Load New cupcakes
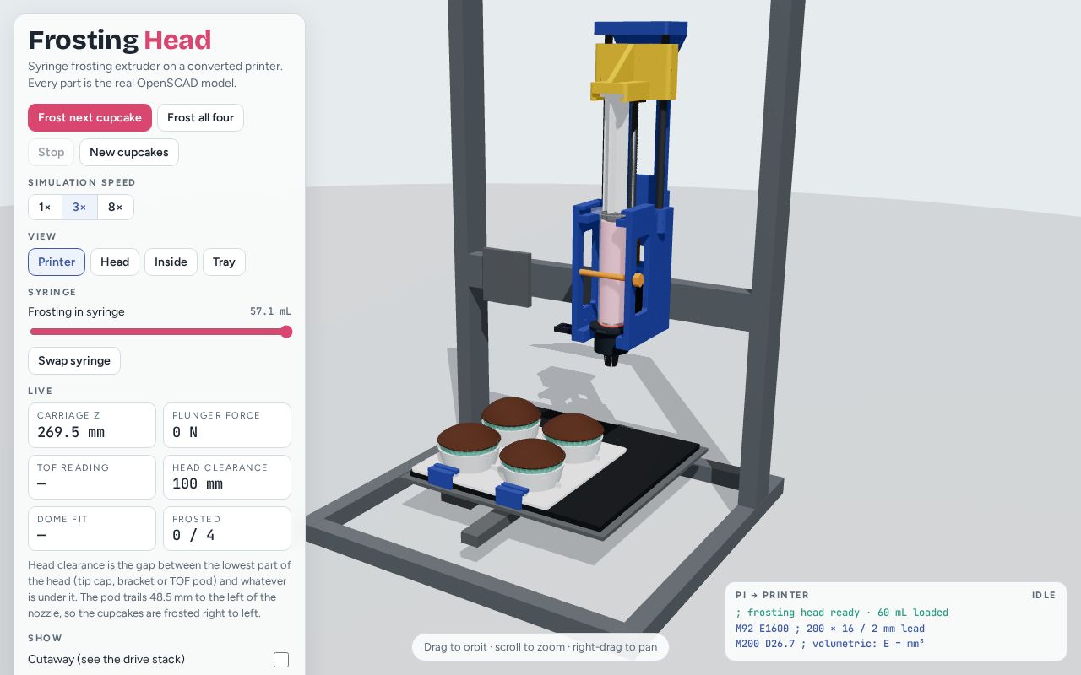Image resolution: width=1081 pixels, height=675 pixels. [129, 152]
